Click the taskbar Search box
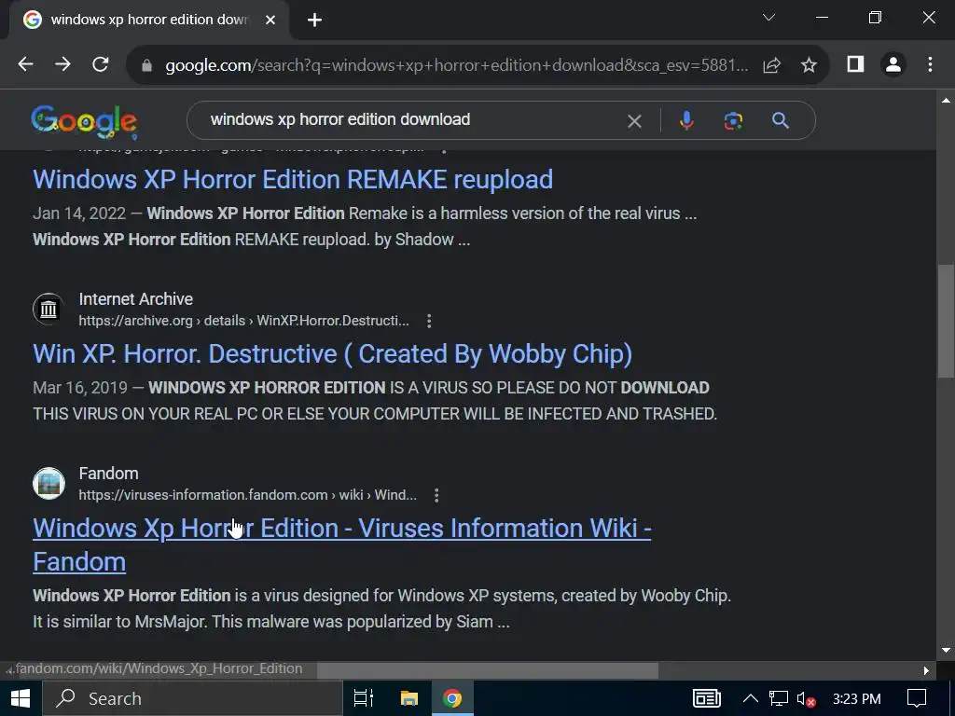 192,698
